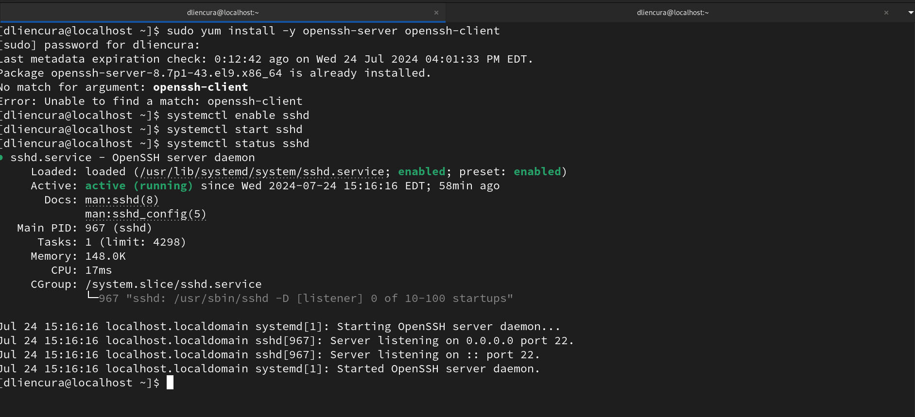Click 'Server listening on 0.0.0.0 port 22' line

(x=287, y=341)
